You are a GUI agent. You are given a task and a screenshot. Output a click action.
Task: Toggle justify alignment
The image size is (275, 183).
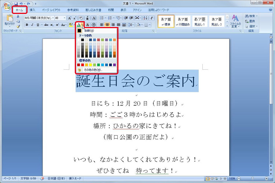118,25
